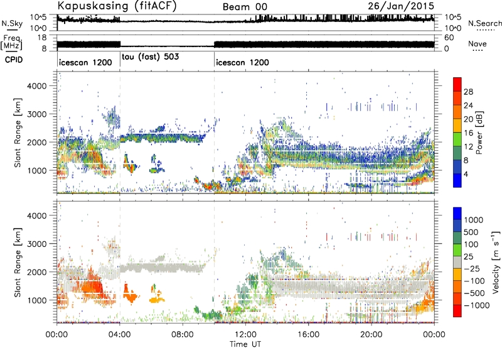Screen dimensions: 502x348
Task: Click the '60' Nave axis tick
Action: [x=449, y=38]
